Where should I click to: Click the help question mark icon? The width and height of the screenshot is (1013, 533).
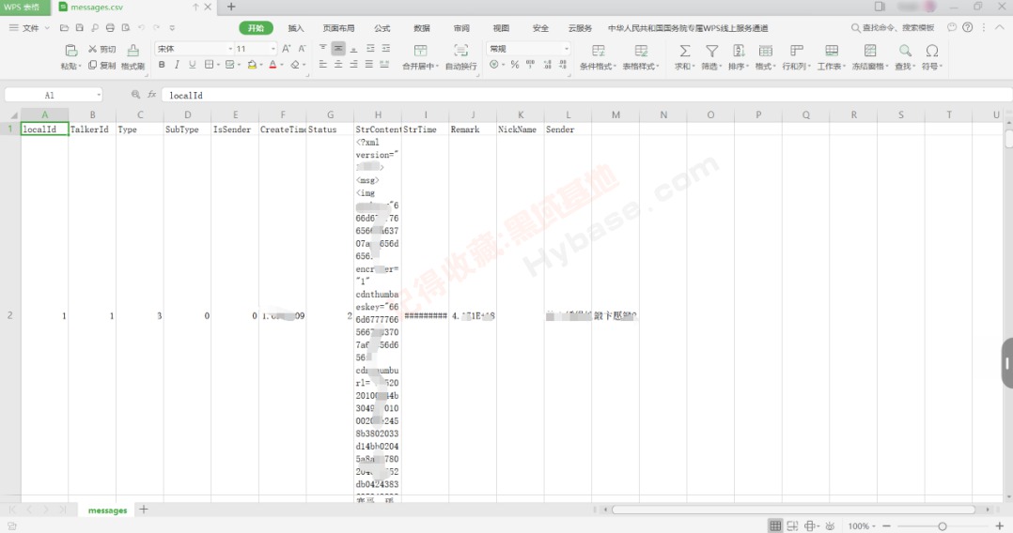tap(967, 28)
